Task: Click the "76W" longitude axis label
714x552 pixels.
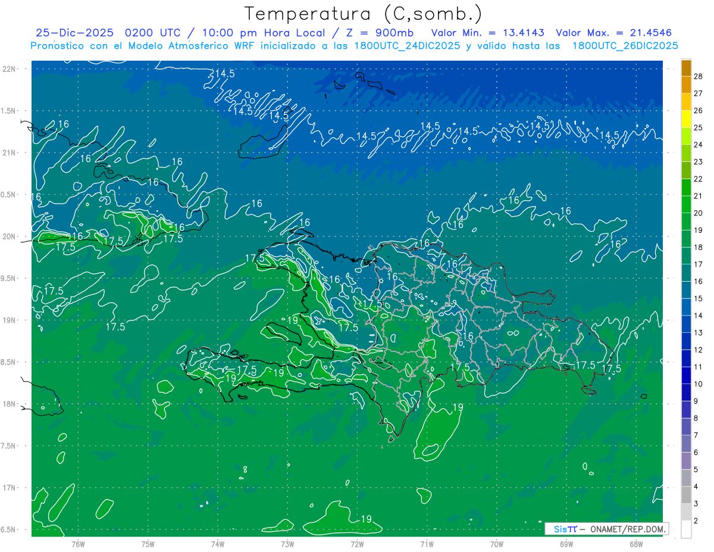Action: 78,544
